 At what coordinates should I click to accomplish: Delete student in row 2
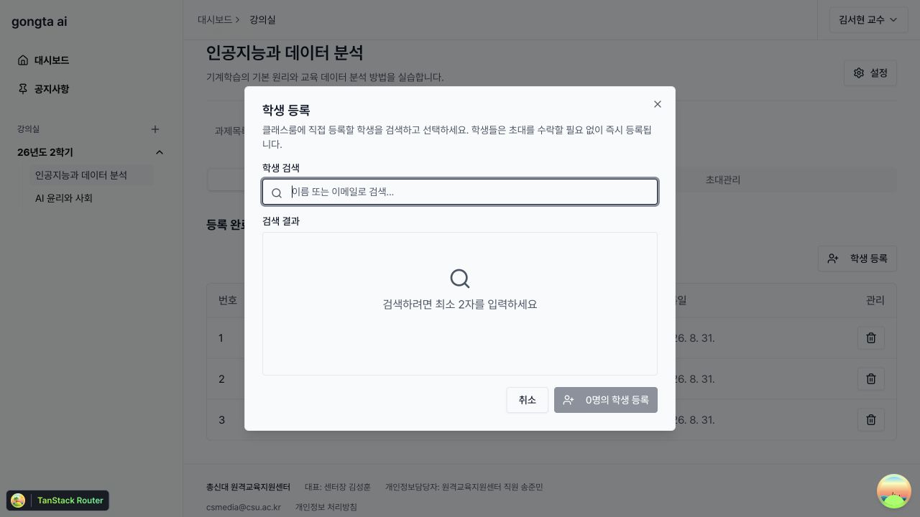[x=871, y=379]
